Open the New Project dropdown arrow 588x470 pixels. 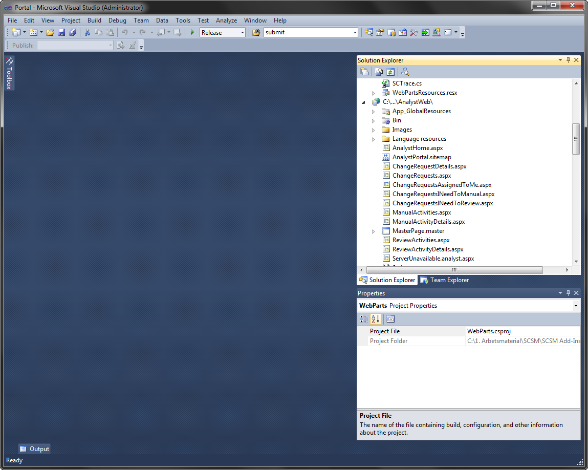coord(25,33)
